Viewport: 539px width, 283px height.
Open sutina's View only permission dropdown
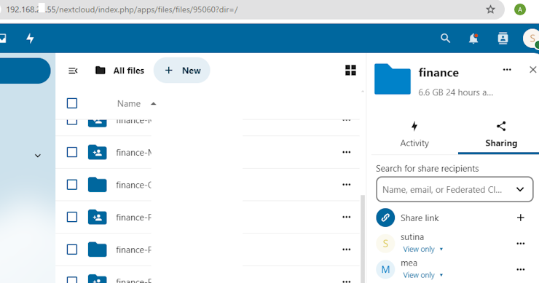422,249
